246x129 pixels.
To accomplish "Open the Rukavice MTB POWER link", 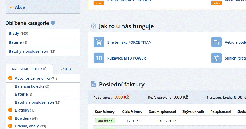I will point(126,58).
